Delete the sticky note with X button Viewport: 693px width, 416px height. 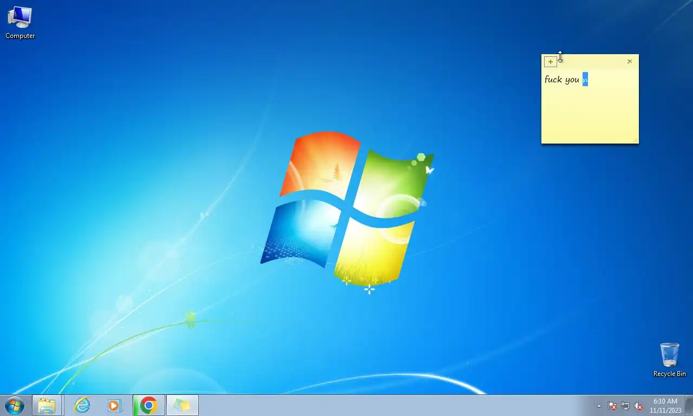(630, 62)
